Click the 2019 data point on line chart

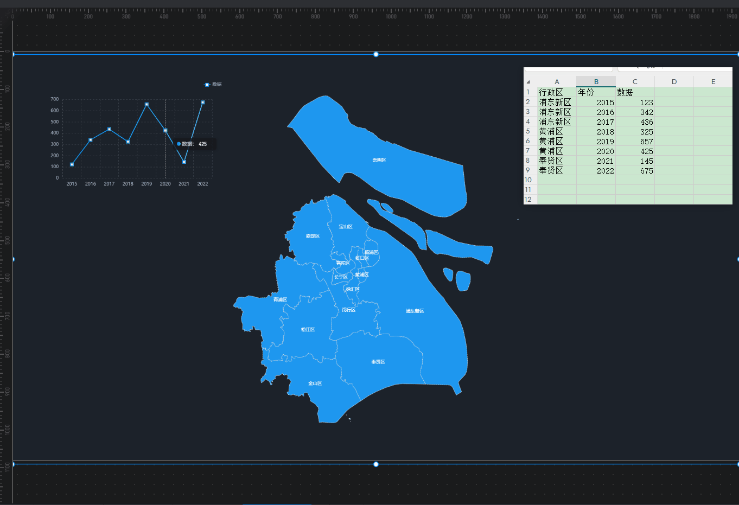tap(146, 104)
